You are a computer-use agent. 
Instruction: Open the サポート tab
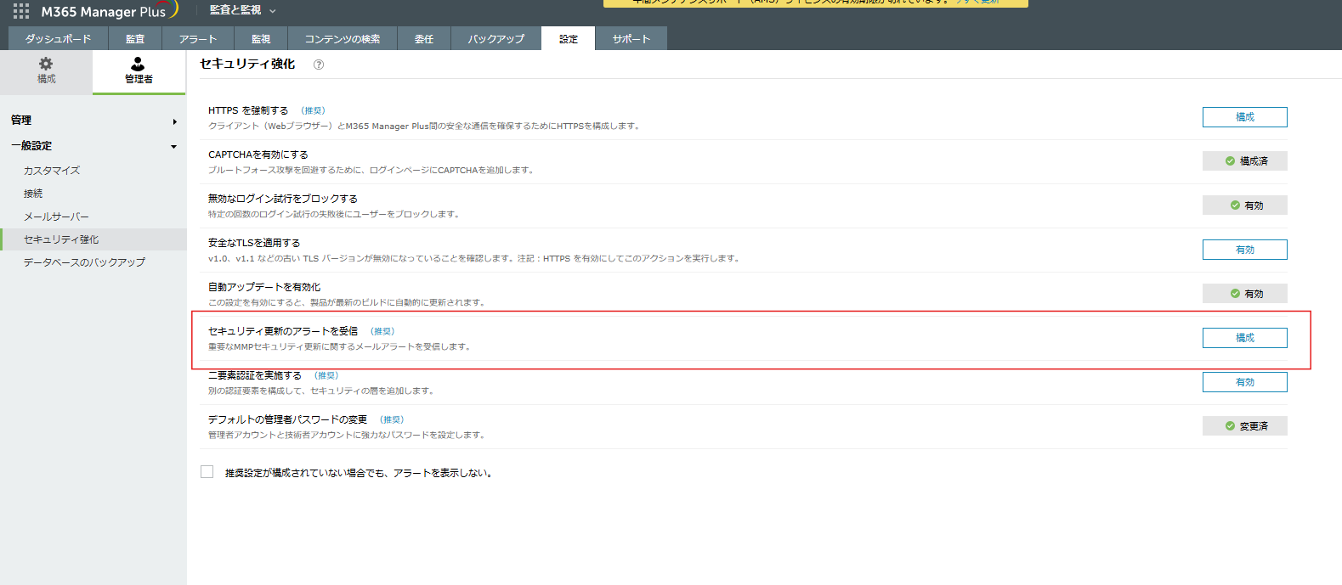pos(631,39)
